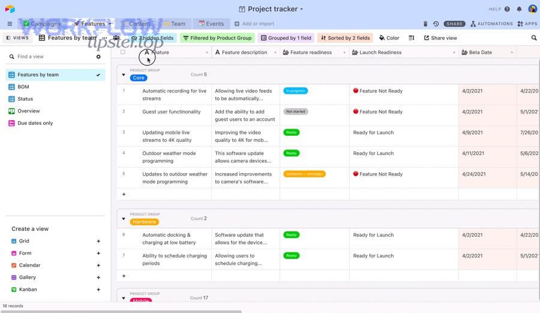Open row height icon
This screenshot has height=313, width=540.
tap(411, 38)
